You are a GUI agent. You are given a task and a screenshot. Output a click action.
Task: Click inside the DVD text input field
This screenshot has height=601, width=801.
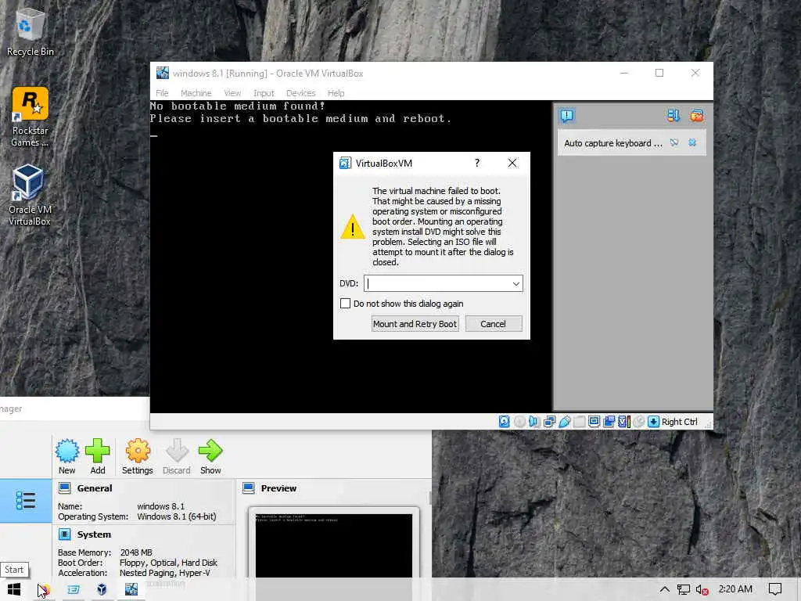pos(436,283)
